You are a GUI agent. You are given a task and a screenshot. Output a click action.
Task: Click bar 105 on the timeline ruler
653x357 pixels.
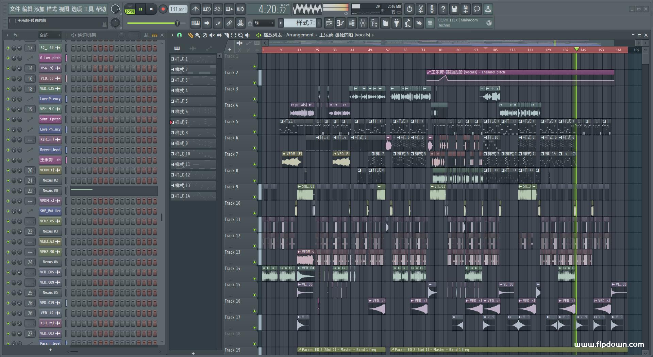tap(494, 50)
